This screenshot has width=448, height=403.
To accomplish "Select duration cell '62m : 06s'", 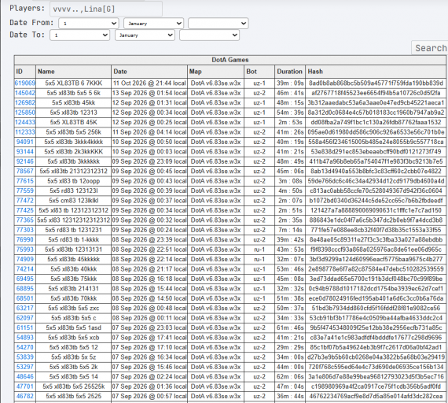I will [290, 377].
